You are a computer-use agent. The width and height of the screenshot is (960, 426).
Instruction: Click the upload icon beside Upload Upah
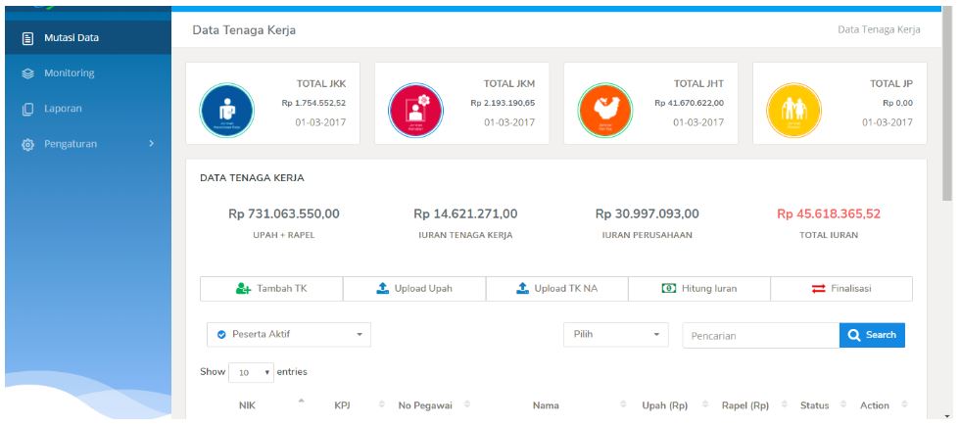(383, 288)
